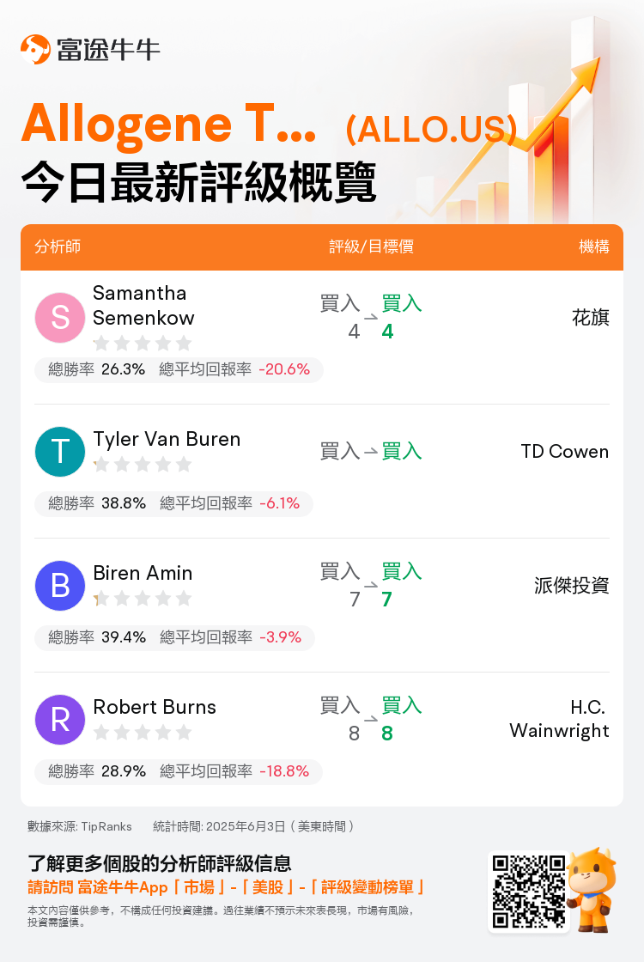The image size is (644, 962).
Task: Click the (ALLO.US) ticker symbol
Action: click(431, 129)
